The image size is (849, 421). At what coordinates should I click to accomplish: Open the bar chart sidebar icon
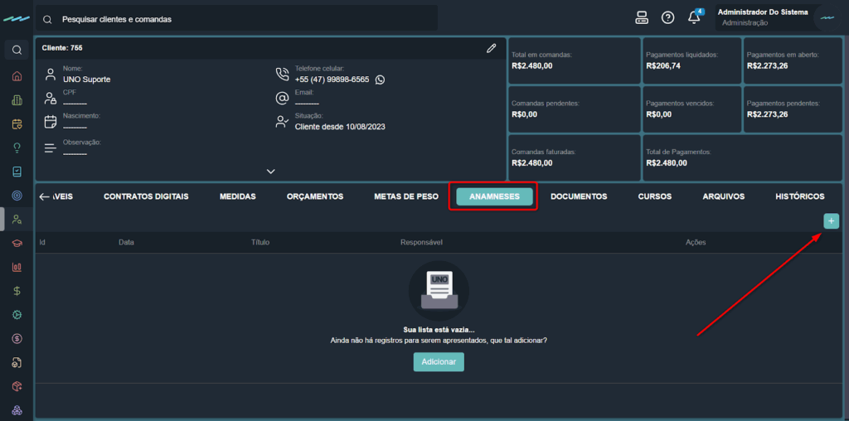click(17, 267)
